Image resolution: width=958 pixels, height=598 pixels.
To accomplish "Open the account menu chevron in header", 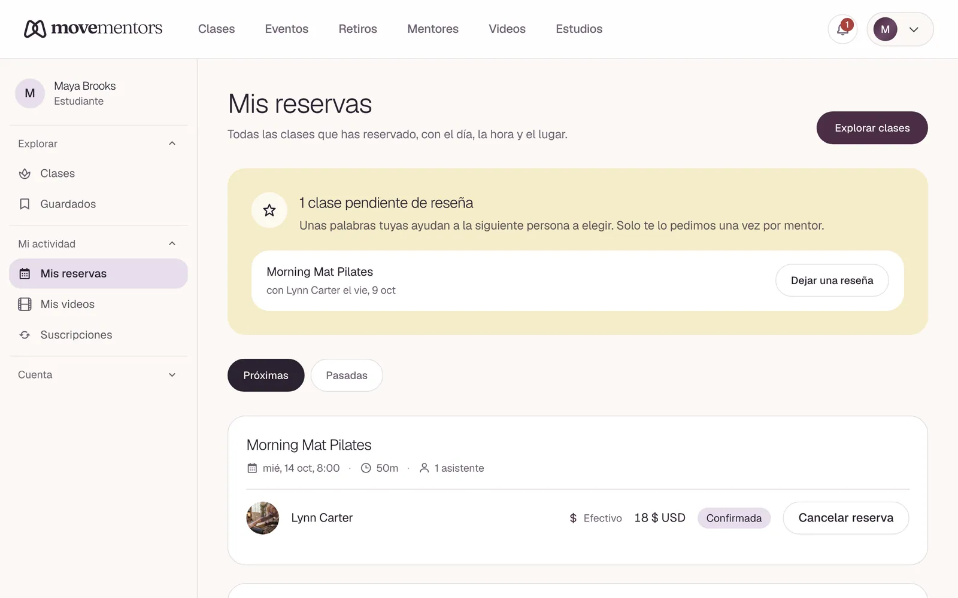I will pyautogui.click(x=914, y=29).
